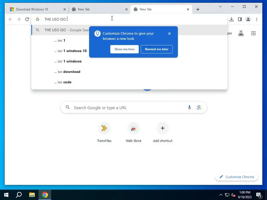The width and height of the screenshot is (267, 200).
Task: Click the muted volume tray icon
Action: point(233,195)
